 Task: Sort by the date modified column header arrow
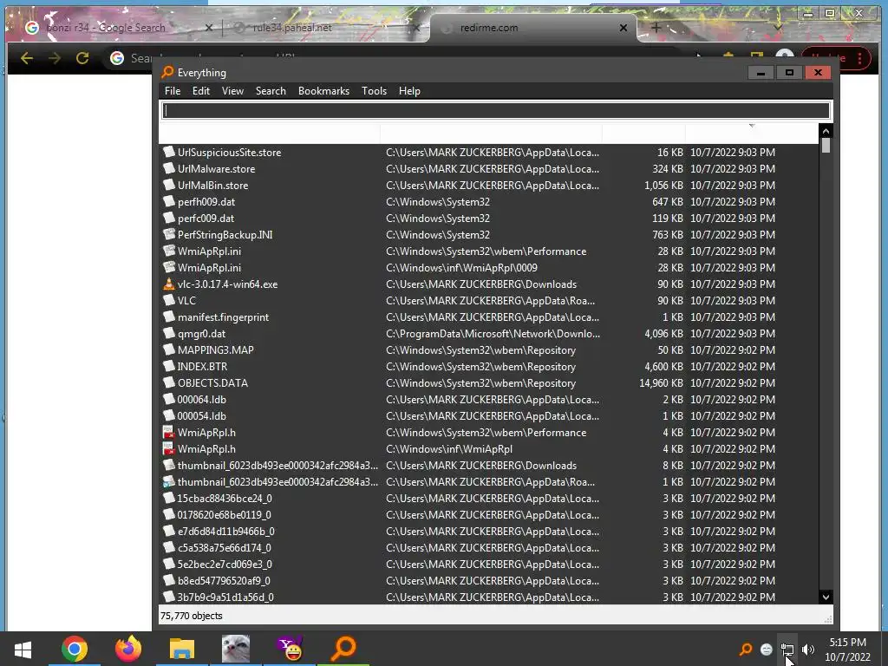pyautogui.click(x=752, y=126)
